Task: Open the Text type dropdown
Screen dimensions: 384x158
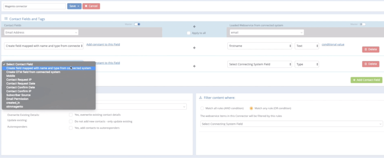Action: tap(307, 46)
